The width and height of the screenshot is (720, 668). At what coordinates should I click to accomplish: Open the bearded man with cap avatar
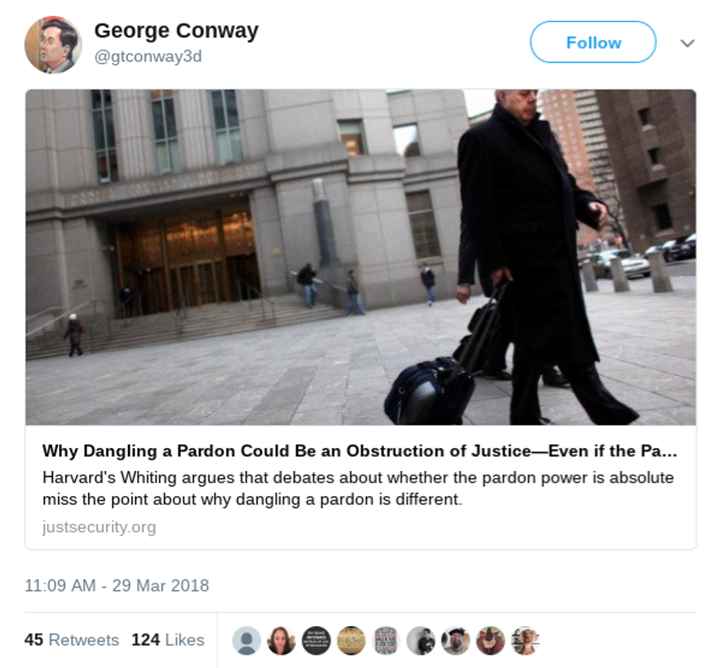pos(456,641)
